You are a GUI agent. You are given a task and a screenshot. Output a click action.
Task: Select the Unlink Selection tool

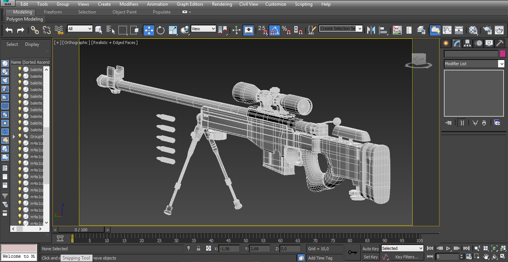point(47,30)
